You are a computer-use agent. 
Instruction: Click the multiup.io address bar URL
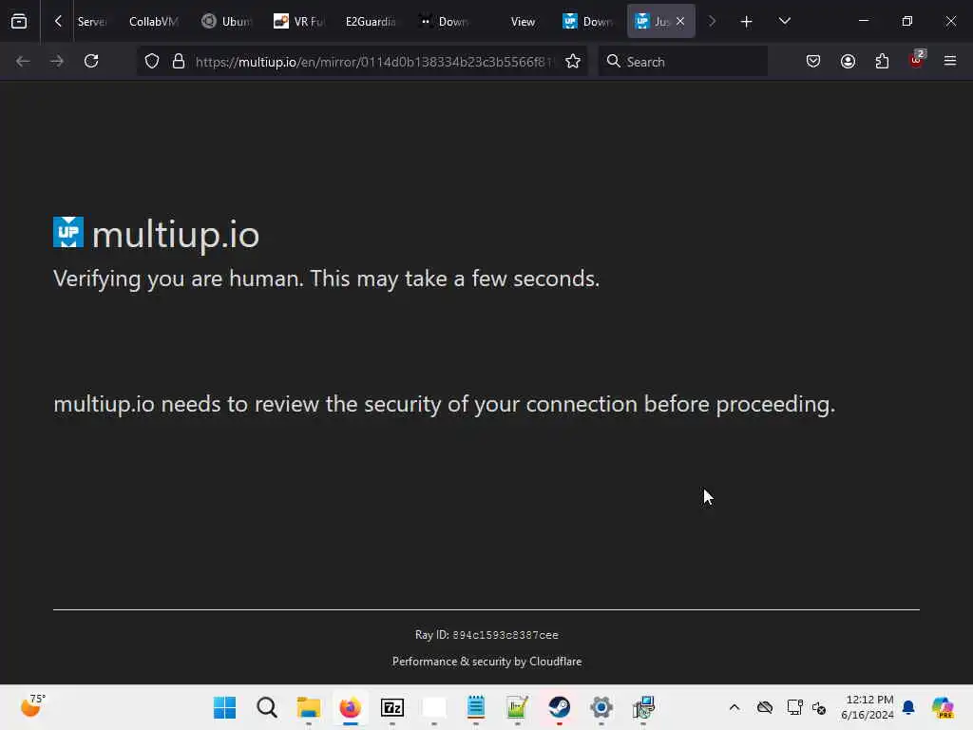pyautogui.click(x=373, y=62)
